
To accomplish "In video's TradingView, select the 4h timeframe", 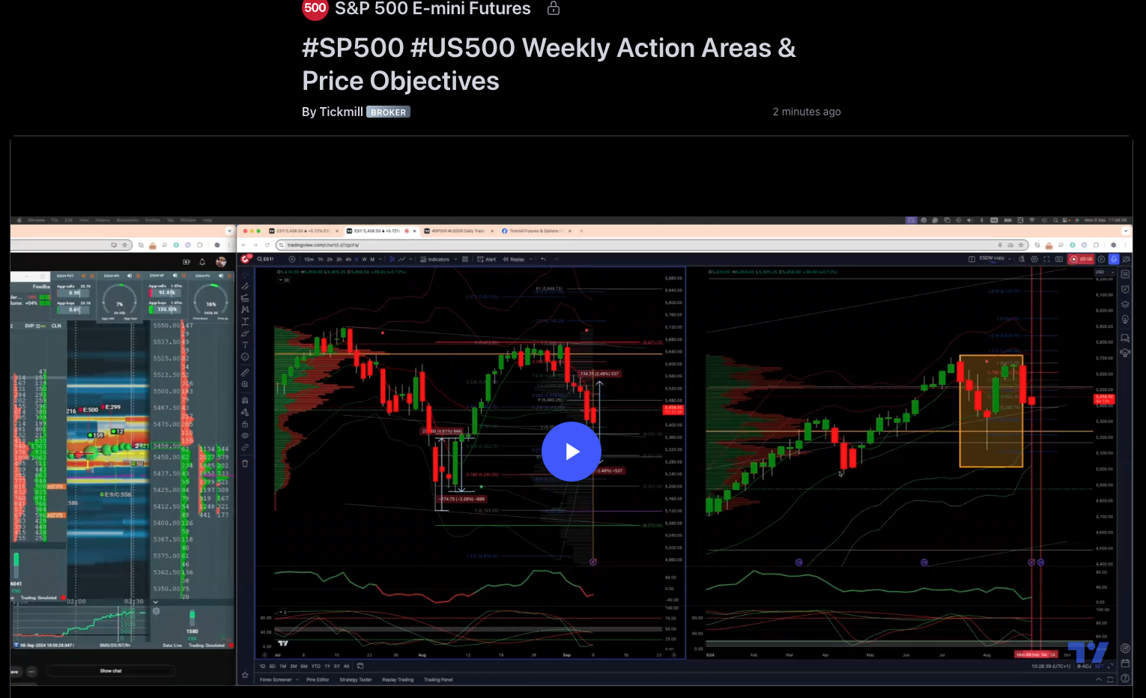I will 348,259.
